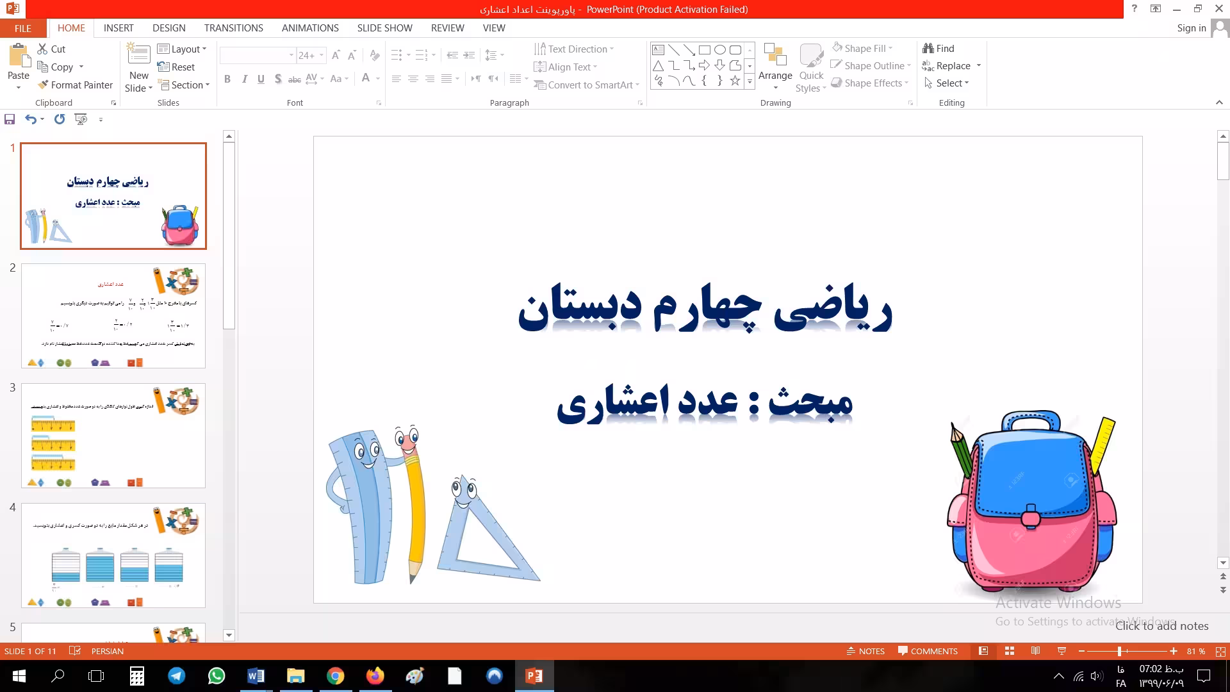Toggle Bold formatting
This screenshot has width=1230, height=692.
pyautogui.click(x=227, y=79)
